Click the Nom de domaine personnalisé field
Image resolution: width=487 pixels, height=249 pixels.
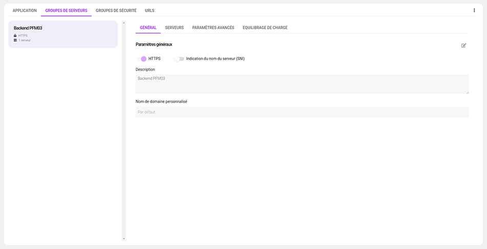click(x=302, y=112)
